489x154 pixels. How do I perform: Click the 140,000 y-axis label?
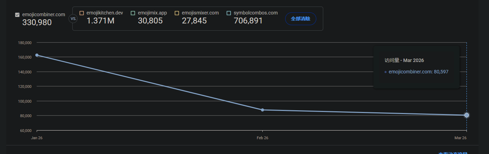[x=25, y=72]
